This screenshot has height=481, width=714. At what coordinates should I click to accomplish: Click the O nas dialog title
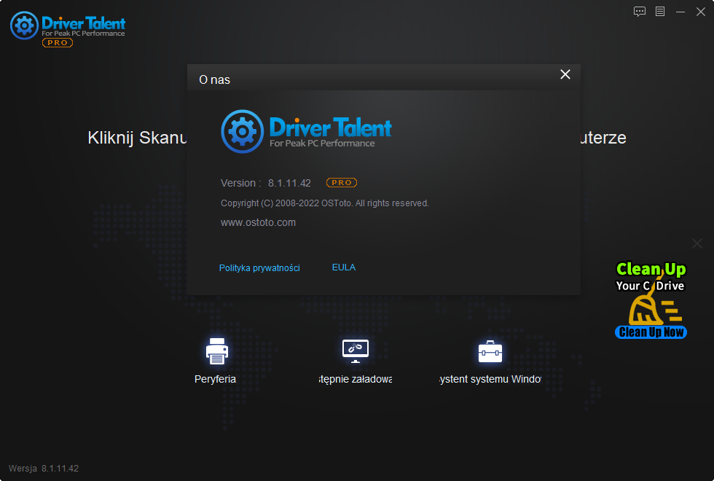(x=214, y=79)
